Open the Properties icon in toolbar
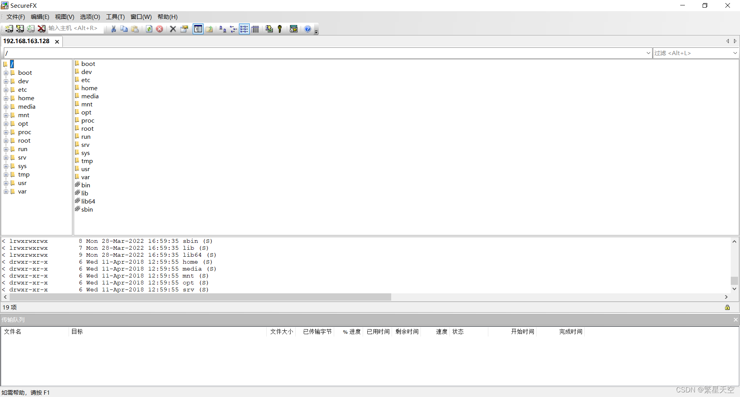This screenshot has height=397, width=740. (x=184, y=29)
